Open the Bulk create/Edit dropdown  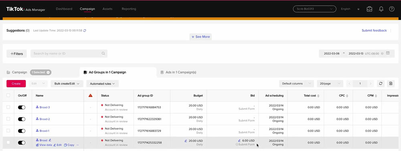[67, 84]
